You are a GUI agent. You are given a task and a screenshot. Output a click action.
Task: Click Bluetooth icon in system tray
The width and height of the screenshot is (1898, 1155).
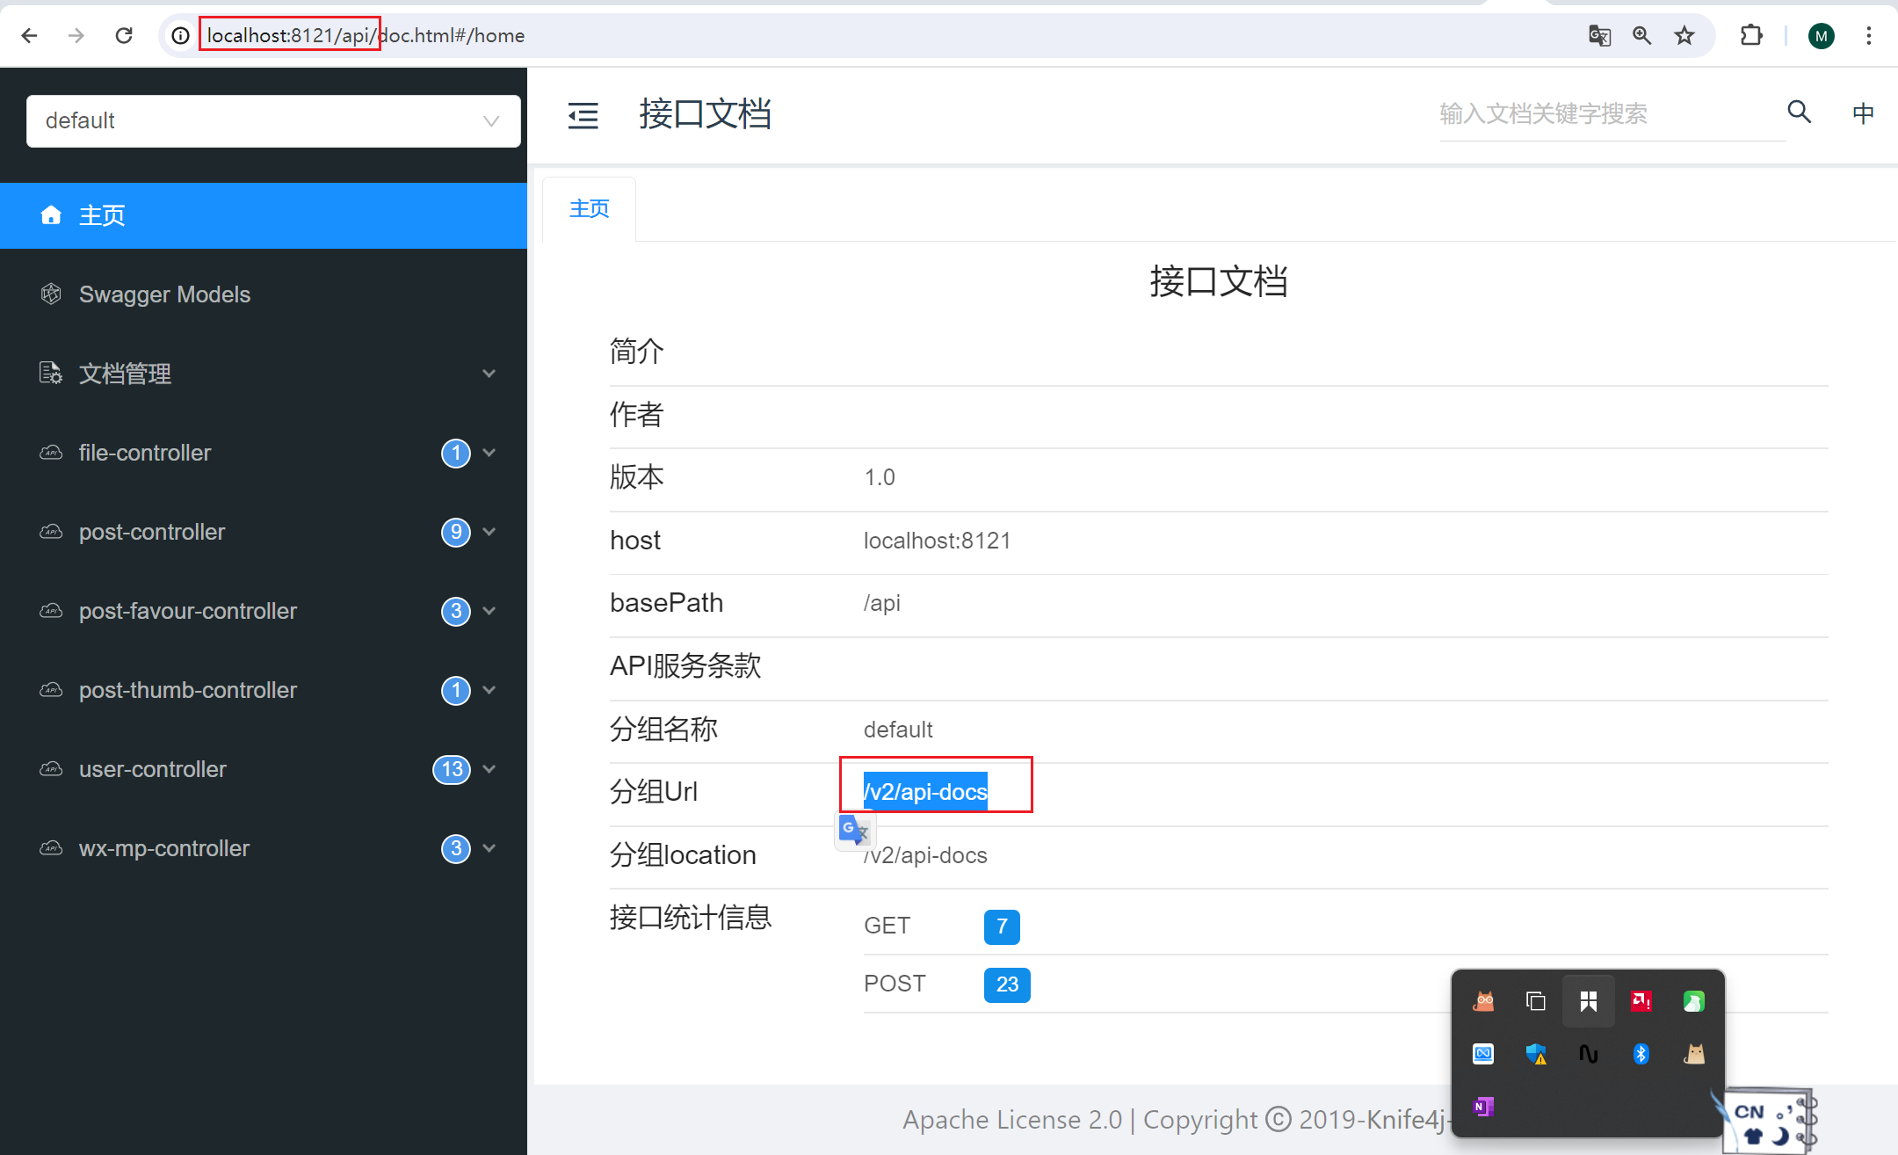[1641, 1054]
